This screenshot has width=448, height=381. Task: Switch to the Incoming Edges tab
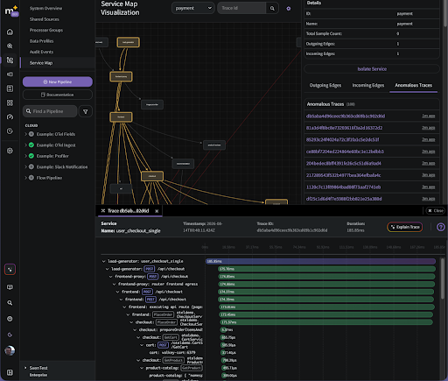368,85
